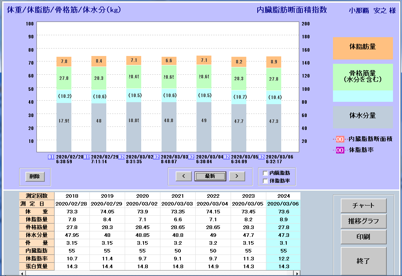Click the 削除 delete button
Screen dimensions: 402x276
35,177
